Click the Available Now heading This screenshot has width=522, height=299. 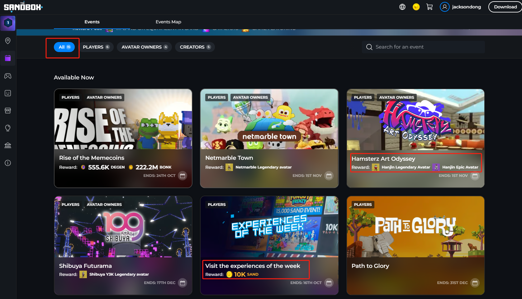coord(74,78)
